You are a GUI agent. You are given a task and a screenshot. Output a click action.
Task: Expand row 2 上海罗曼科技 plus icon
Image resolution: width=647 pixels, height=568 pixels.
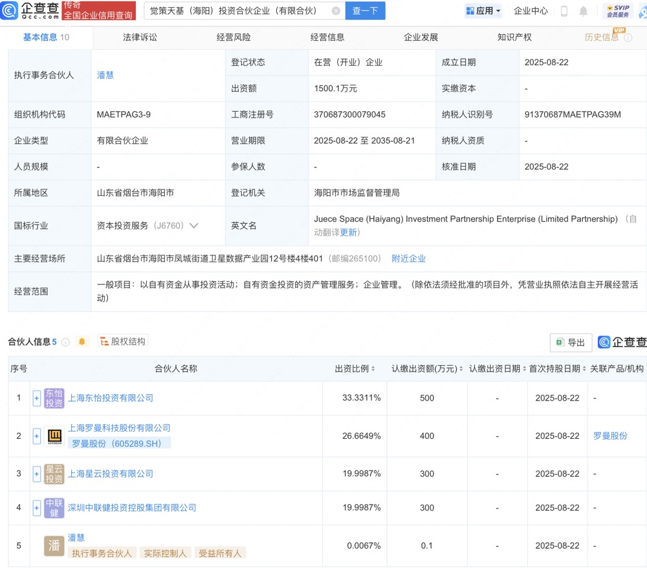[37, 436]
